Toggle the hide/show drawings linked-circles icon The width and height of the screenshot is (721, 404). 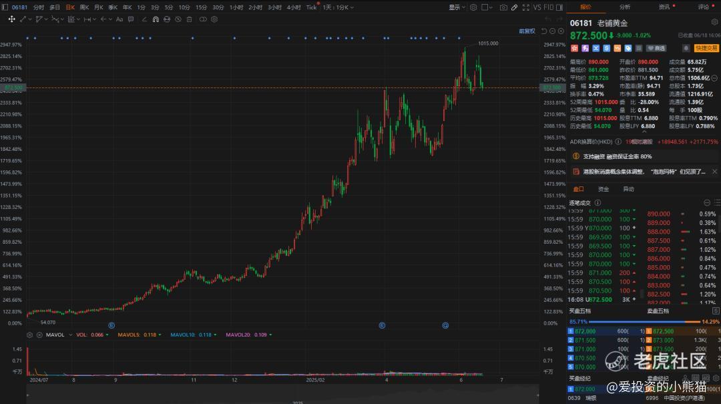point(203,19)
